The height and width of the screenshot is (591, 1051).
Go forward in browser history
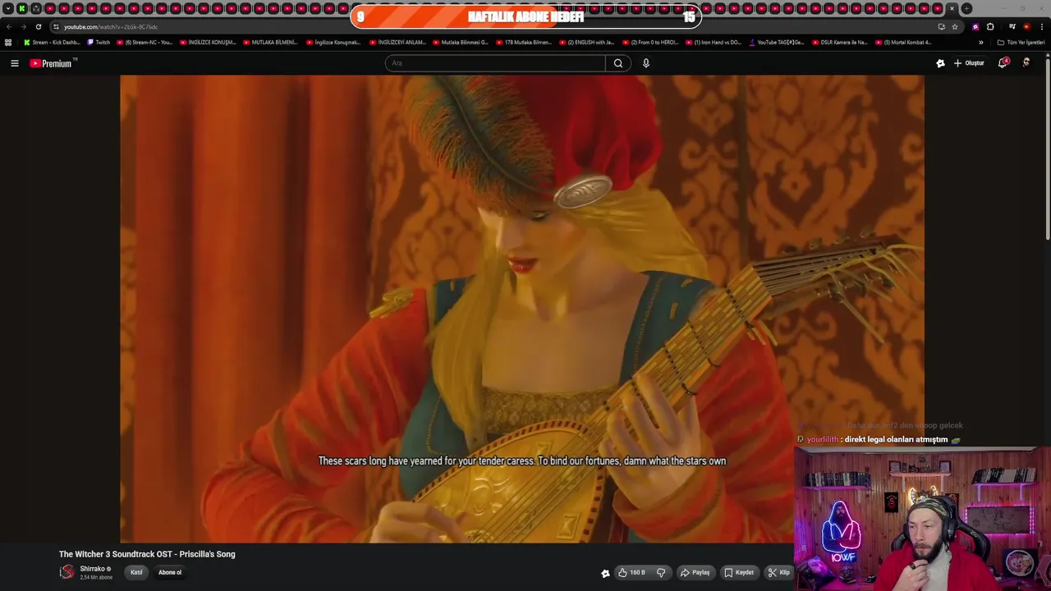tap(23, 26)
